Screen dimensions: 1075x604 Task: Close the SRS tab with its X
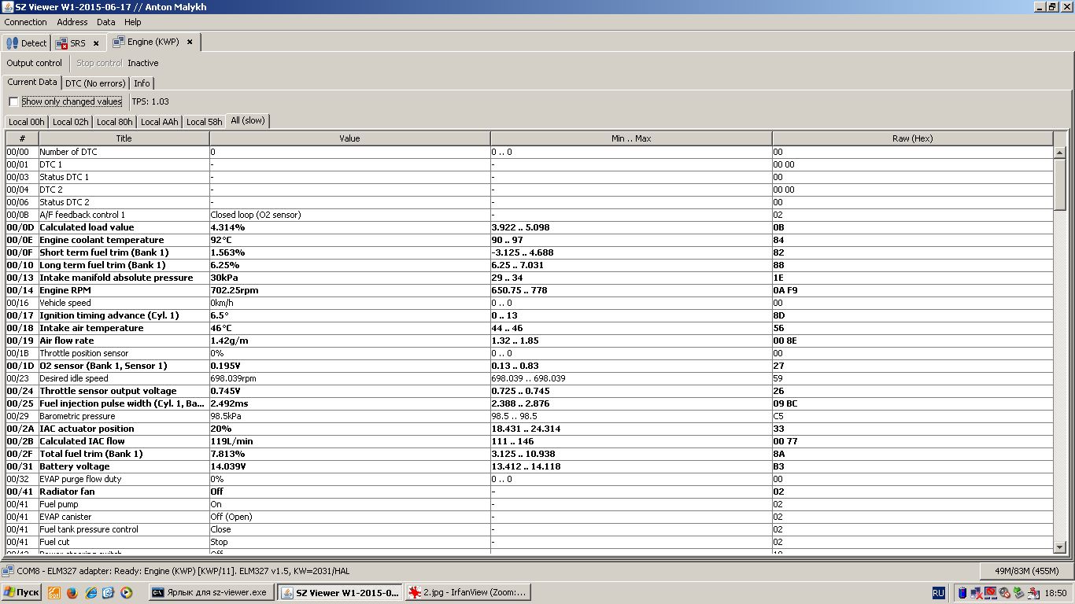tap(96, 43)
